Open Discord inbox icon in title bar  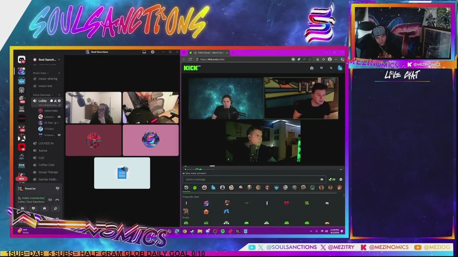point(144,52)
